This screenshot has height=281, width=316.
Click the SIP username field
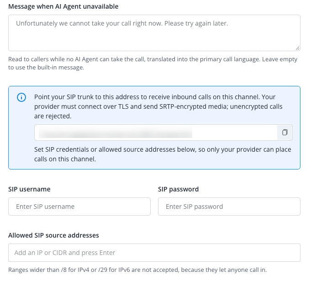[79, 207]
